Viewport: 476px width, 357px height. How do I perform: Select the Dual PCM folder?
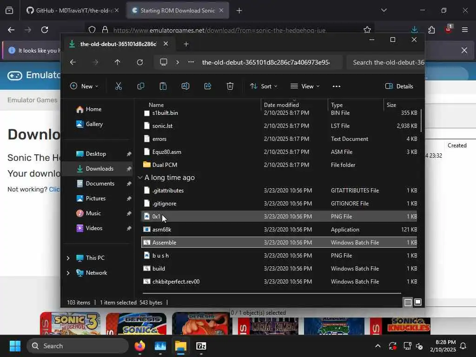point(279,165)
